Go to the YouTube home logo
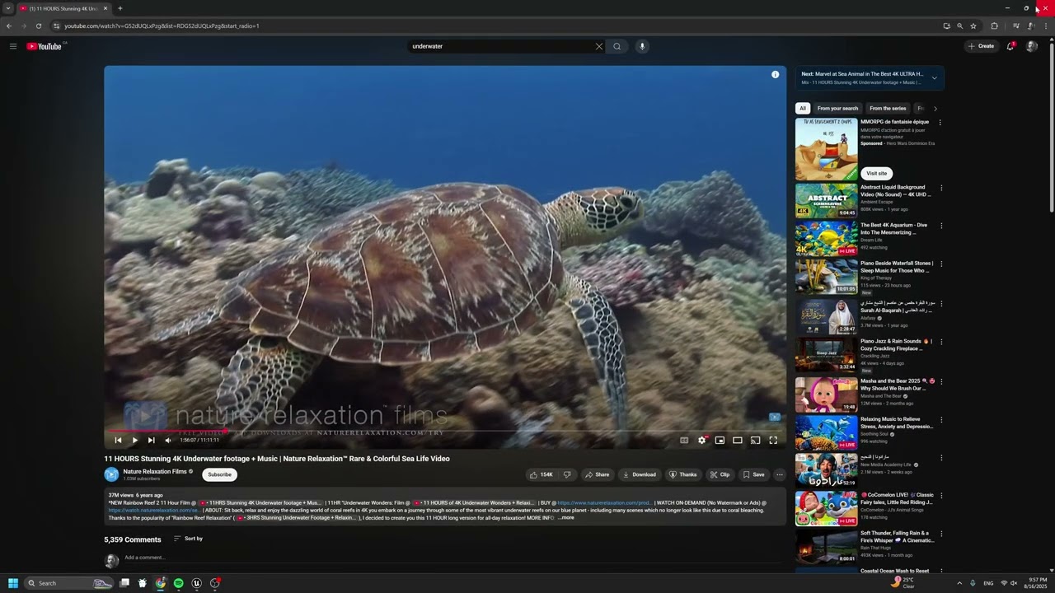Image resolution: width=1055 pixels, height=593 pixels. (44, 46)
